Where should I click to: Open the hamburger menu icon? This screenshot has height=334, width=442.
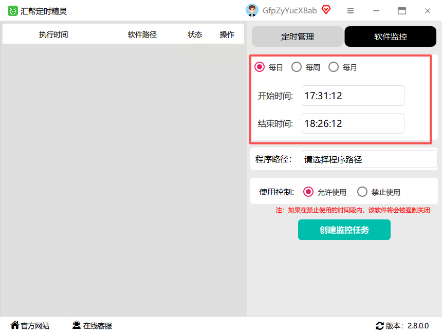[351, 11]
